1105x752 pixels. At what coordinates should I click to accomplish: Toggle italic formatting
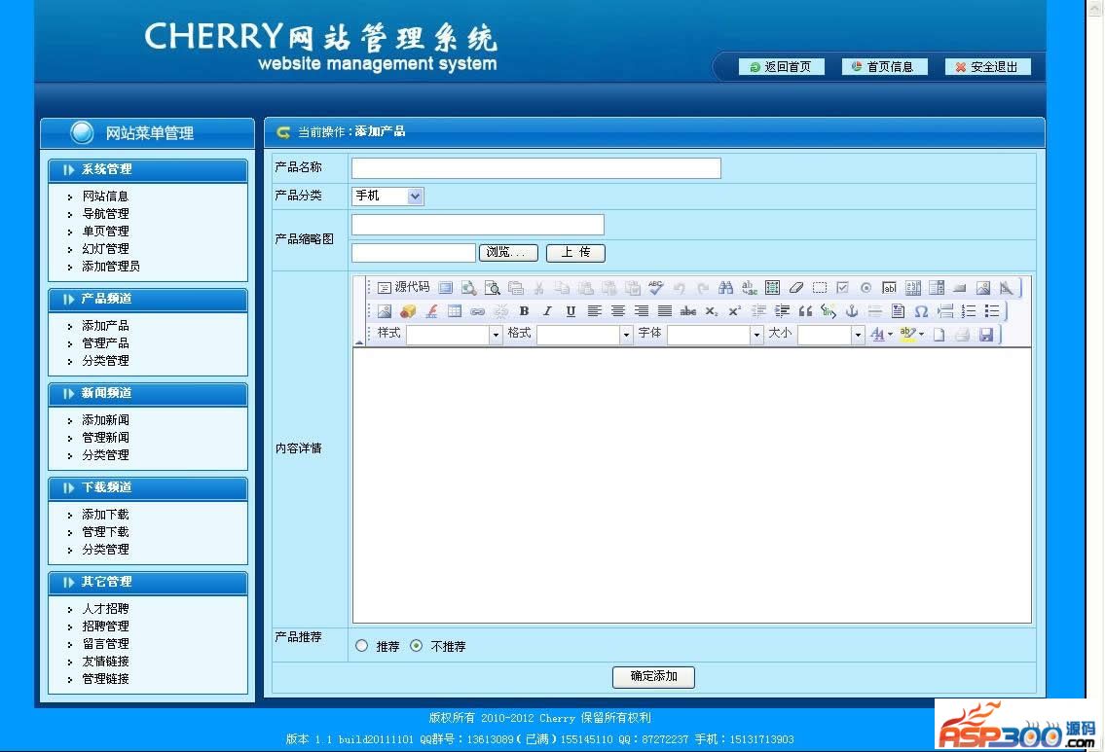(547, 310)
